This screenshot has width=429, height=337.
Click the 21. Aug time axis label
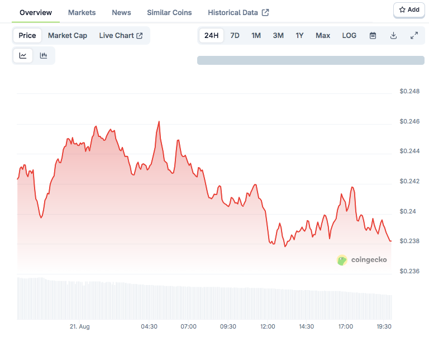click(x=80, y=326)
